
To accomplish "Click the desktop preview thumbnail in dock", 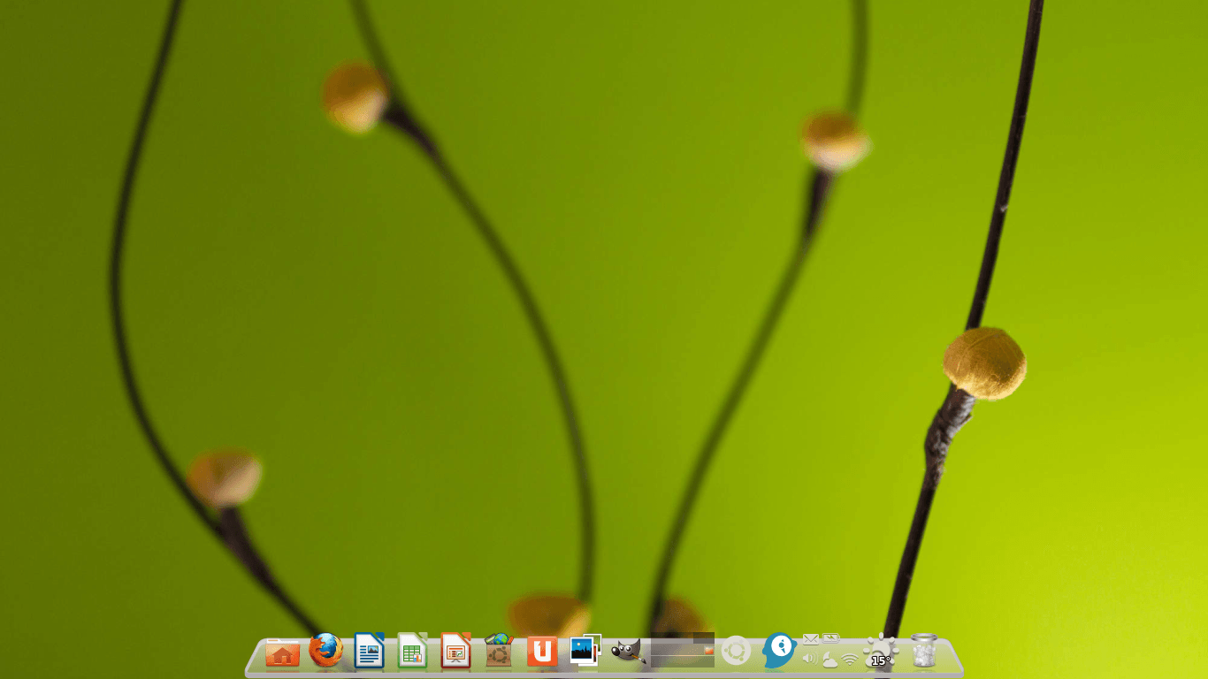I will pyautogui.click(x=683, y=650).
